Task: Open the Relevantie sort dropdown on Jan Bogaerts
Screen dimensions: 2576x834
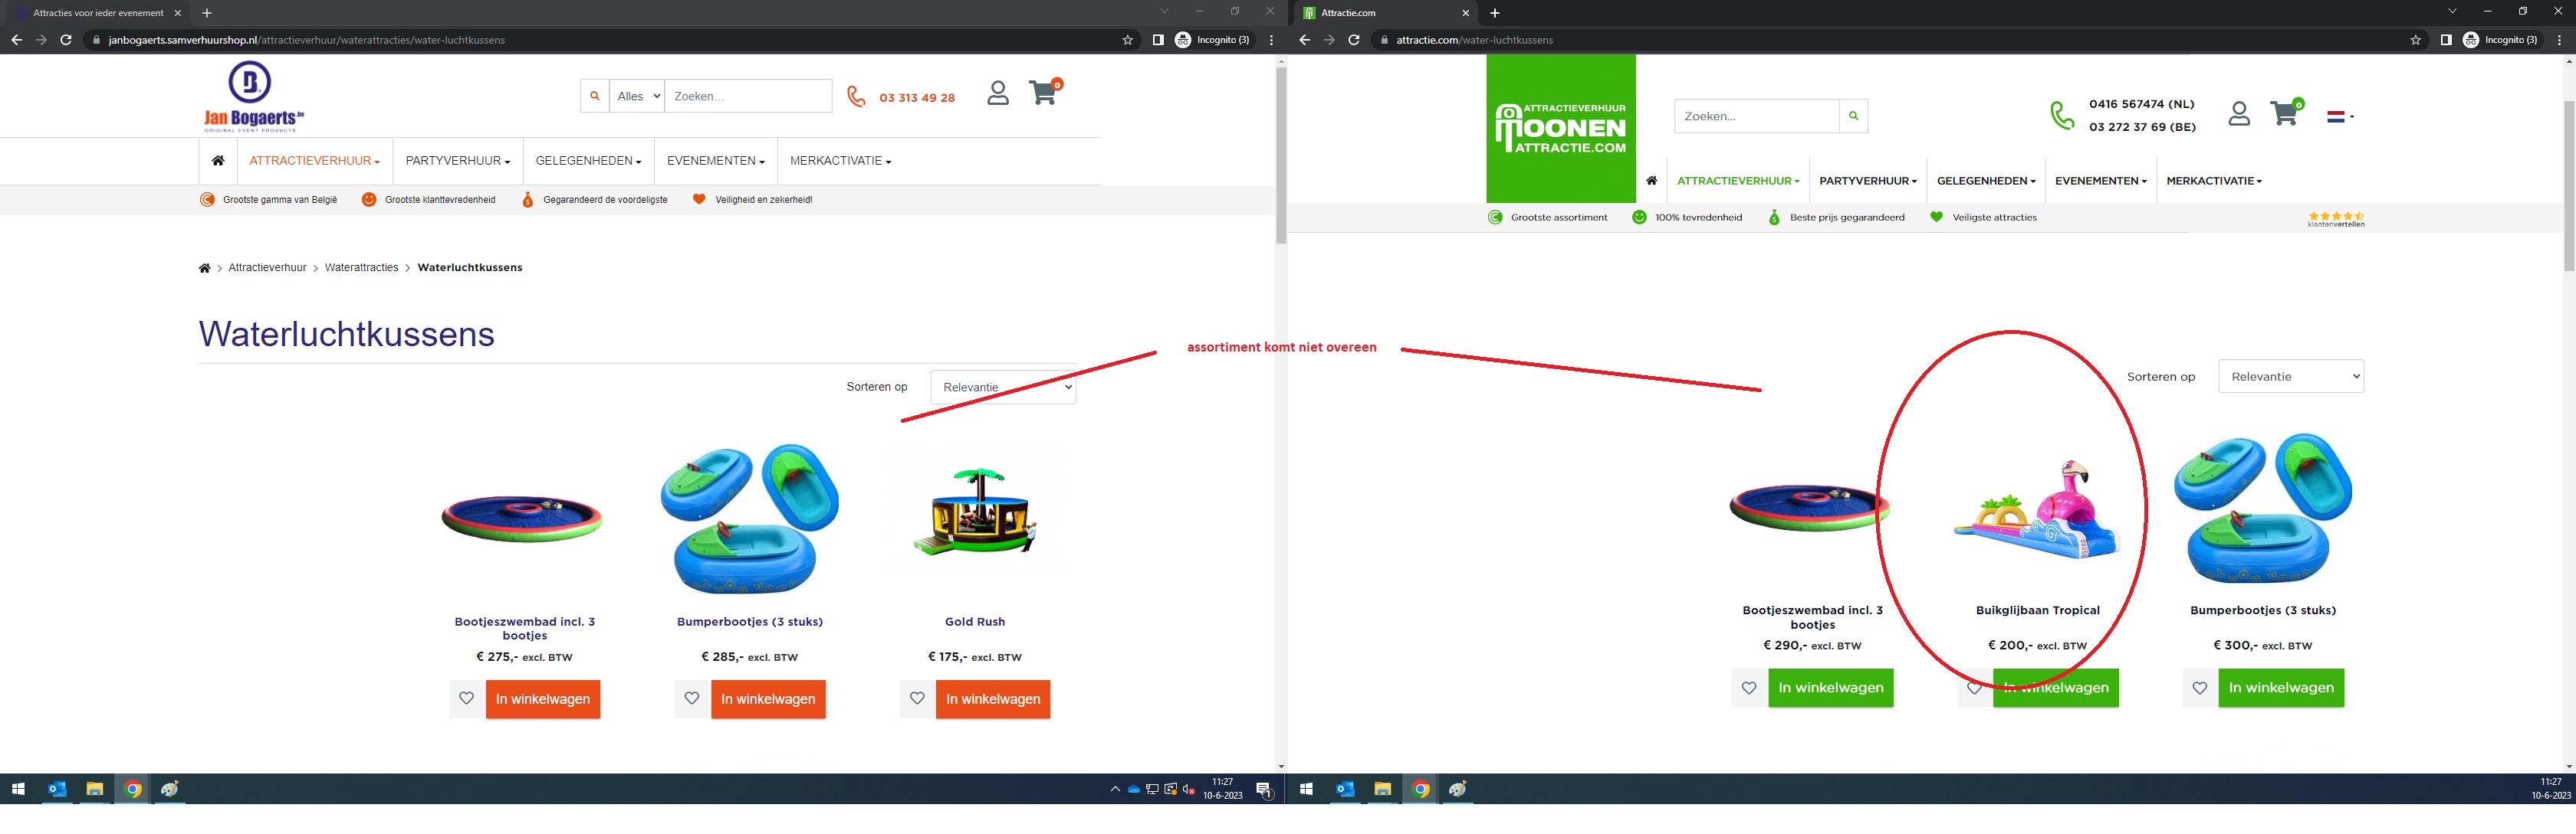Action: coord(1003,388)
